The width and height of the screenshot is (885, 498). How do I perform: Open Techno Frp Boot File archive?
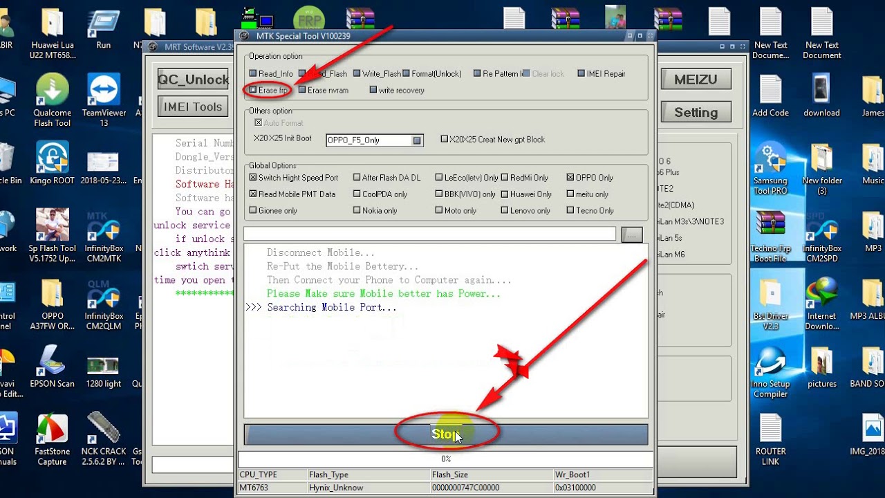(x=770, y=236)
